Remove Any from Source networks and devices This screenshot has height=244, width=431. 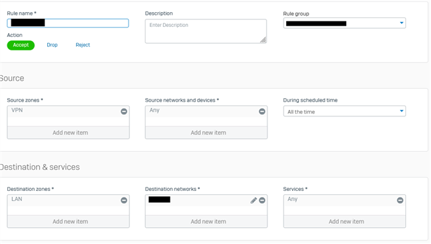point(262,112)
